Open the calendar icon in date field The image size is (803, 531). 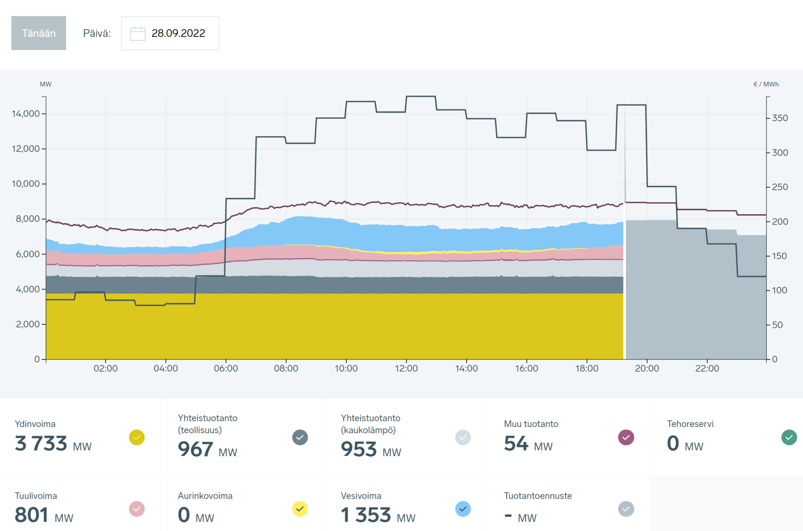(x=138, y=34)
